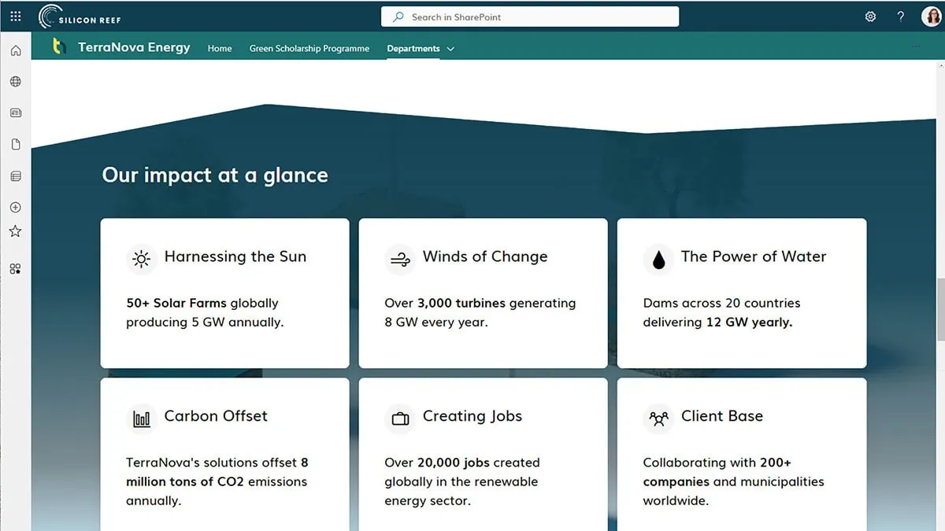Image resolution: width=945 pixels, height=531 pixels.
Task: Open the settings gear icon
Action: point(870,17)
